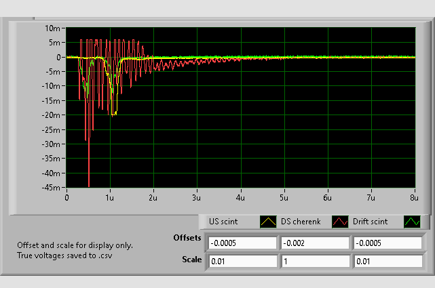Click the 10m maximum Y-axis label
This screenshot has height=288, width=435.
(53, 28)
